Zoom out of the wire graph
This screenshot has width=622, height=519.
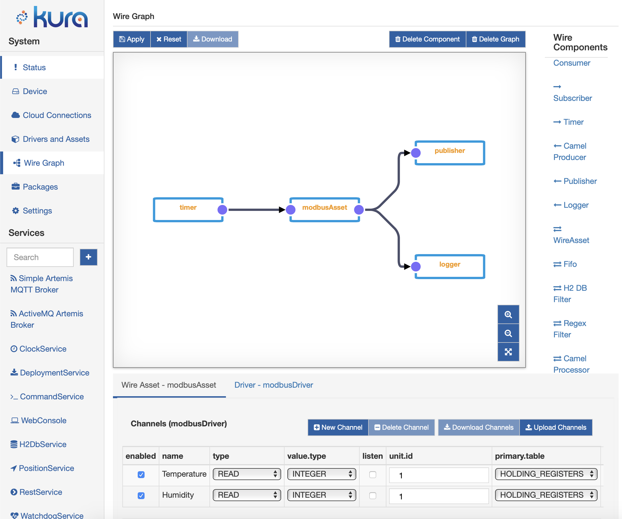(x=508, y=333)
